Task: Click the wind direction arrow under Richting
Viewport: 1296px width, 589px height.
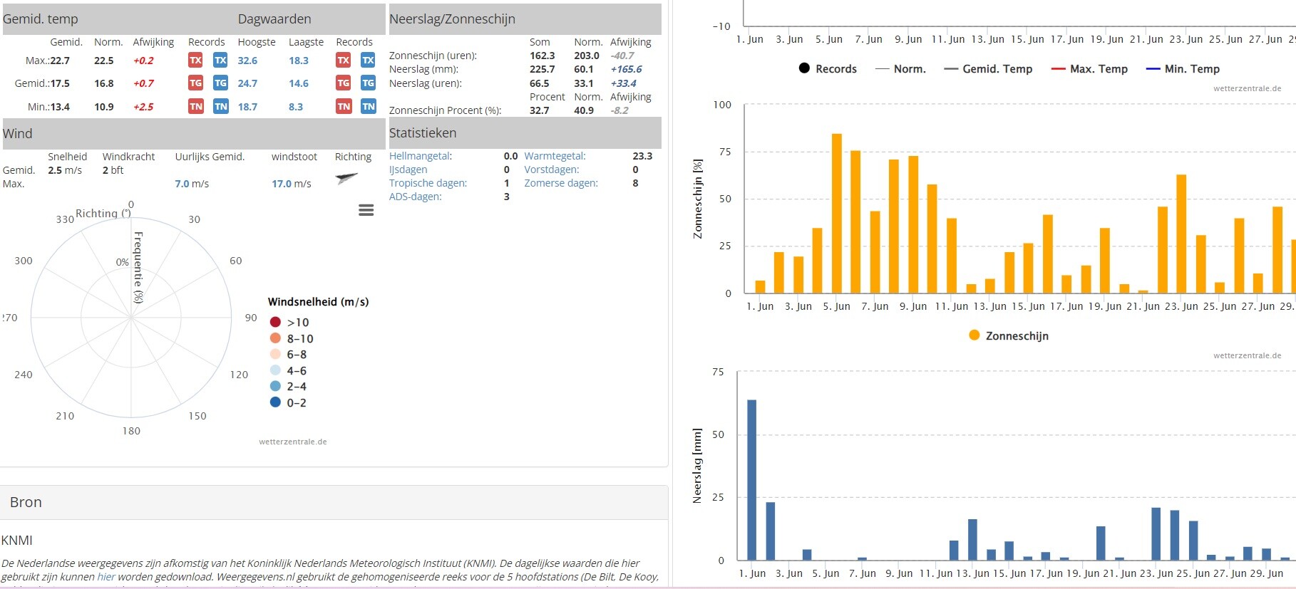Action: pyautogui.click(x=346, y=177)
